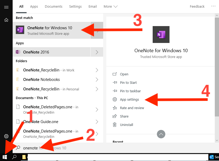219x161 pixels.
Task: Select Pin to taskbar
Action: click(130, 91)
